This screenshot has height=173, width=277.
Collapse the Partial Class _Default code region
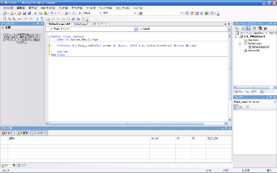coord(49,37)
